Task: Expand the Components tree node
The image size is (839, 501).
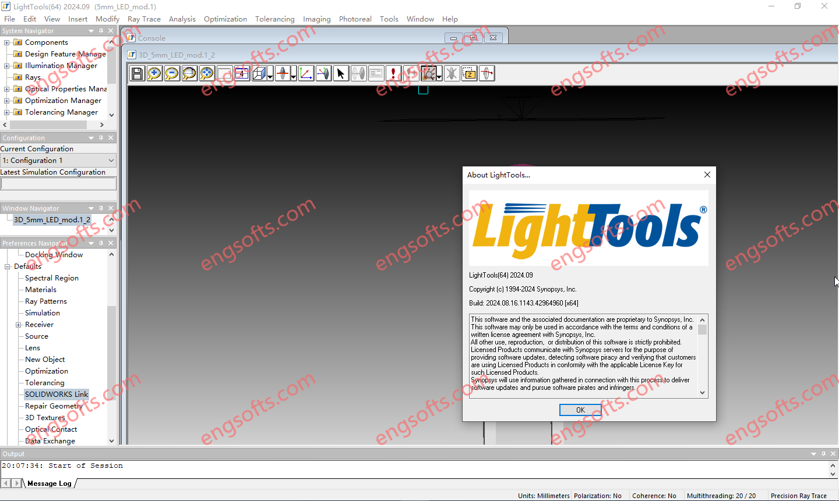Action: pyautogui.click(x=7, y=42)
